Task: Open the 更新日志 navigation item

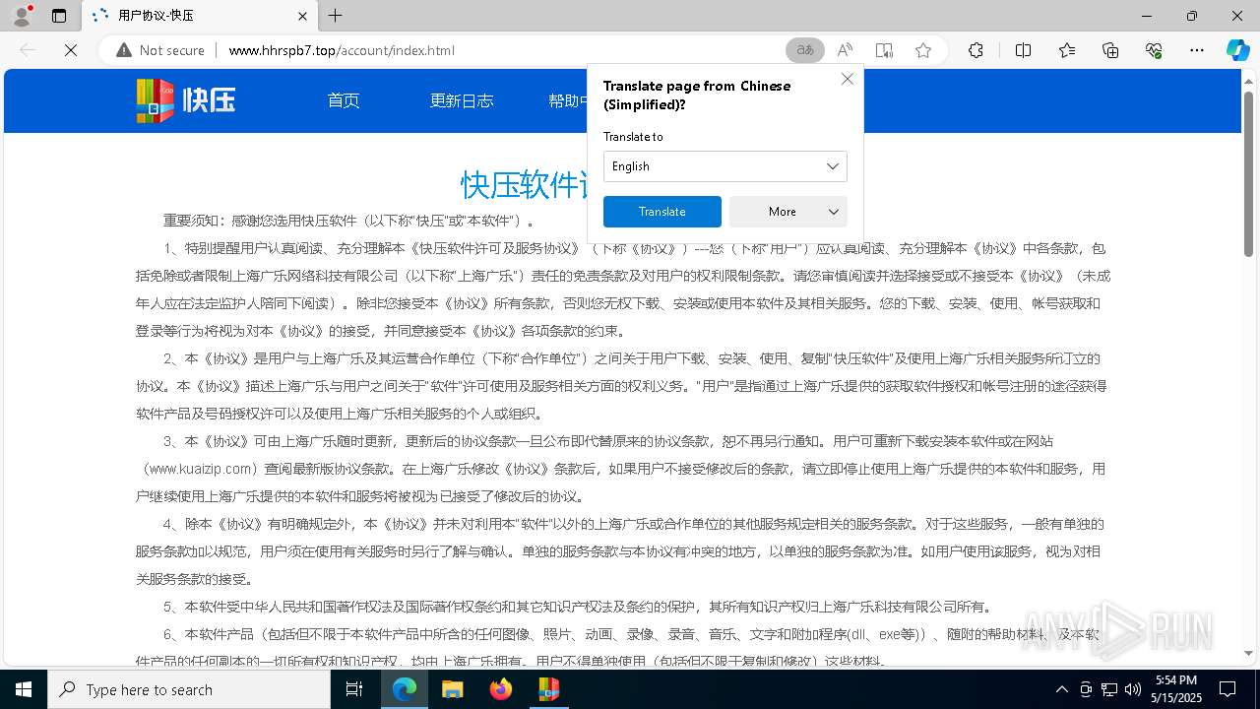Action: (x=462, y=100)
